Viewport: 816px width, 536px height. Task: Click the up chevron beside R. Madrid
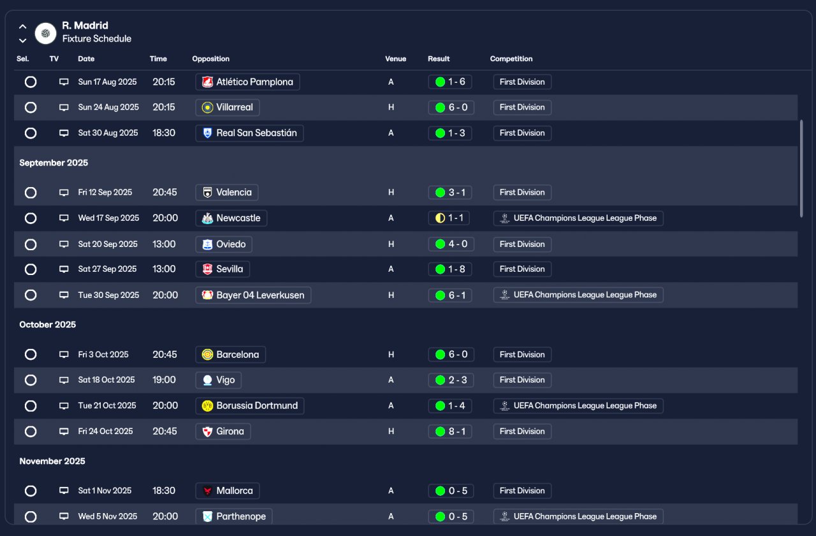click(x=22, y=27)
